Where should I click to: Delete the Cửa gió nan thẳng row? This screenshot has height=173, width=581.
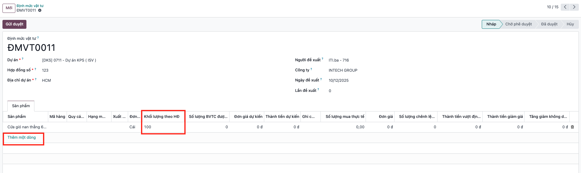(x=572, y=127)
